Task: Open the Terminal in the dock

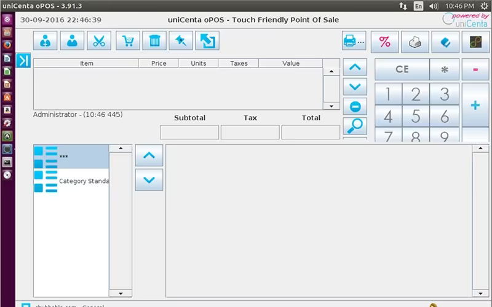Action: [7, 162]
